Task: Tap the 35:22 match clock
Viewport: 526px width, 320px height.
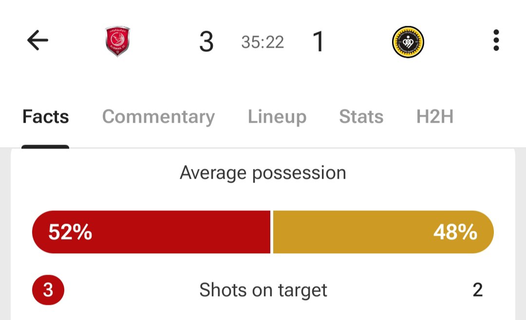Action: 263,42
